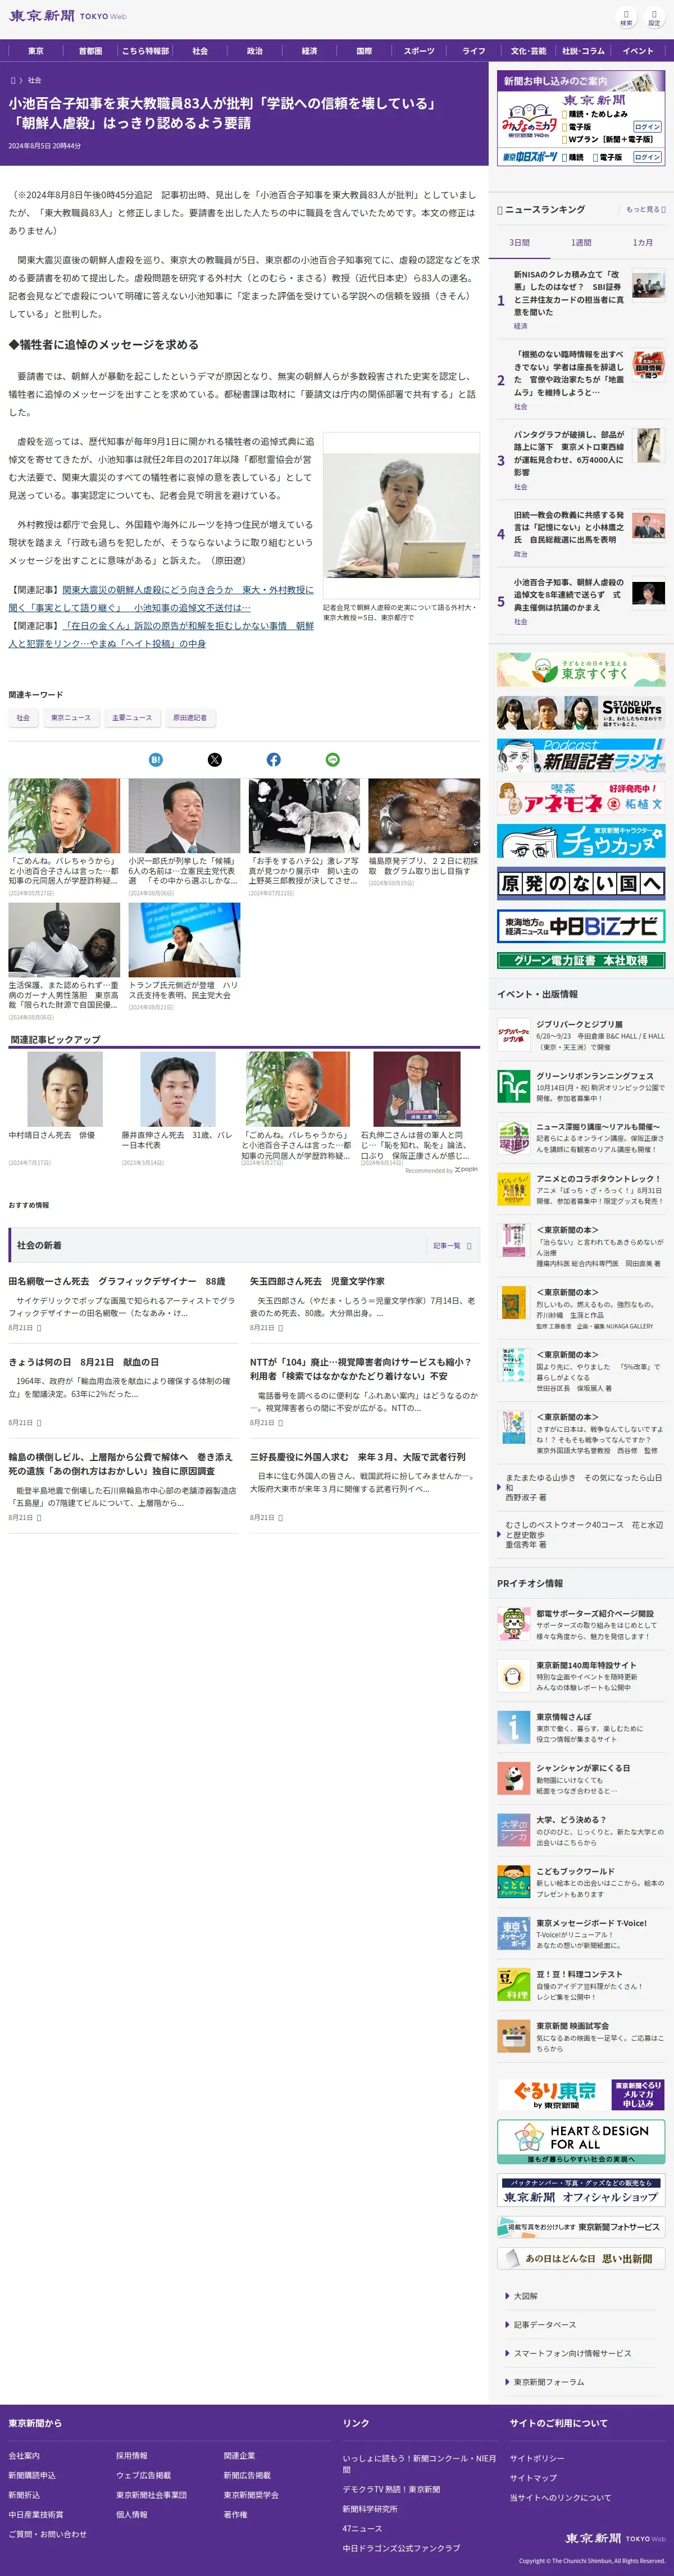Viewport: 674px width, 2576px height.
Task: Select the 3日間 ranking tab
Action: (x=519, y=243)
